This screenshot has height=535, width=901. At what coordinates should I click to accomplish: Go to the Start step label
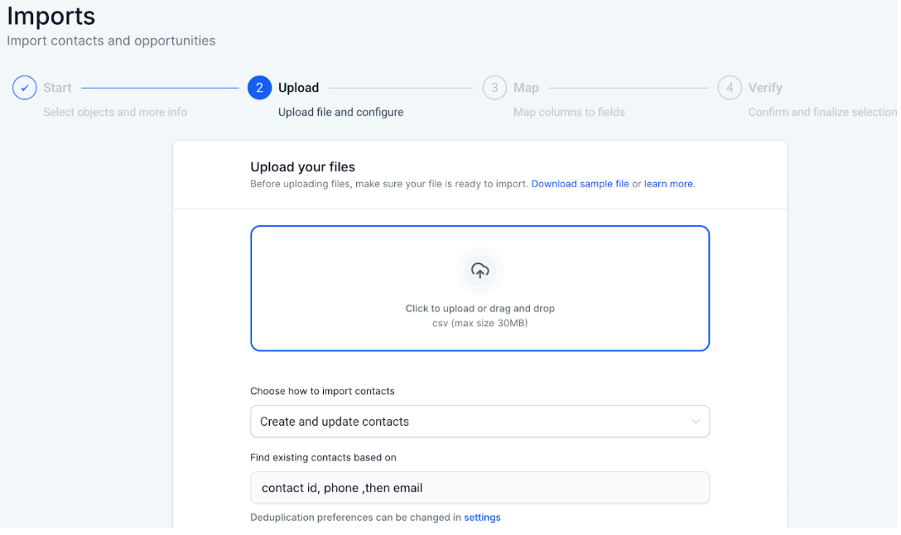[x=57, y=88]
